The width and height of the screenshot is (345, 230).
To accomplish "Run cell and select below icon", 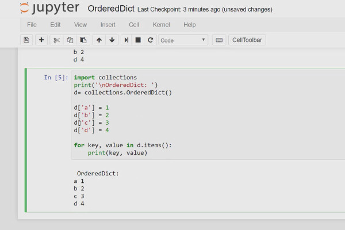I will (126, 40).
